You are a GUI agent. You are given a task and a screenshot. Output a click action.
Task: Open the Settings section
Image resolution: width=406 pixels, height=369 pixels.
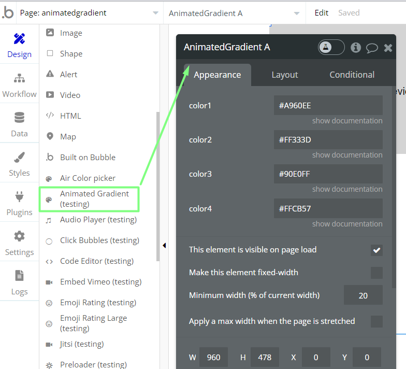[x=19, y=243]
